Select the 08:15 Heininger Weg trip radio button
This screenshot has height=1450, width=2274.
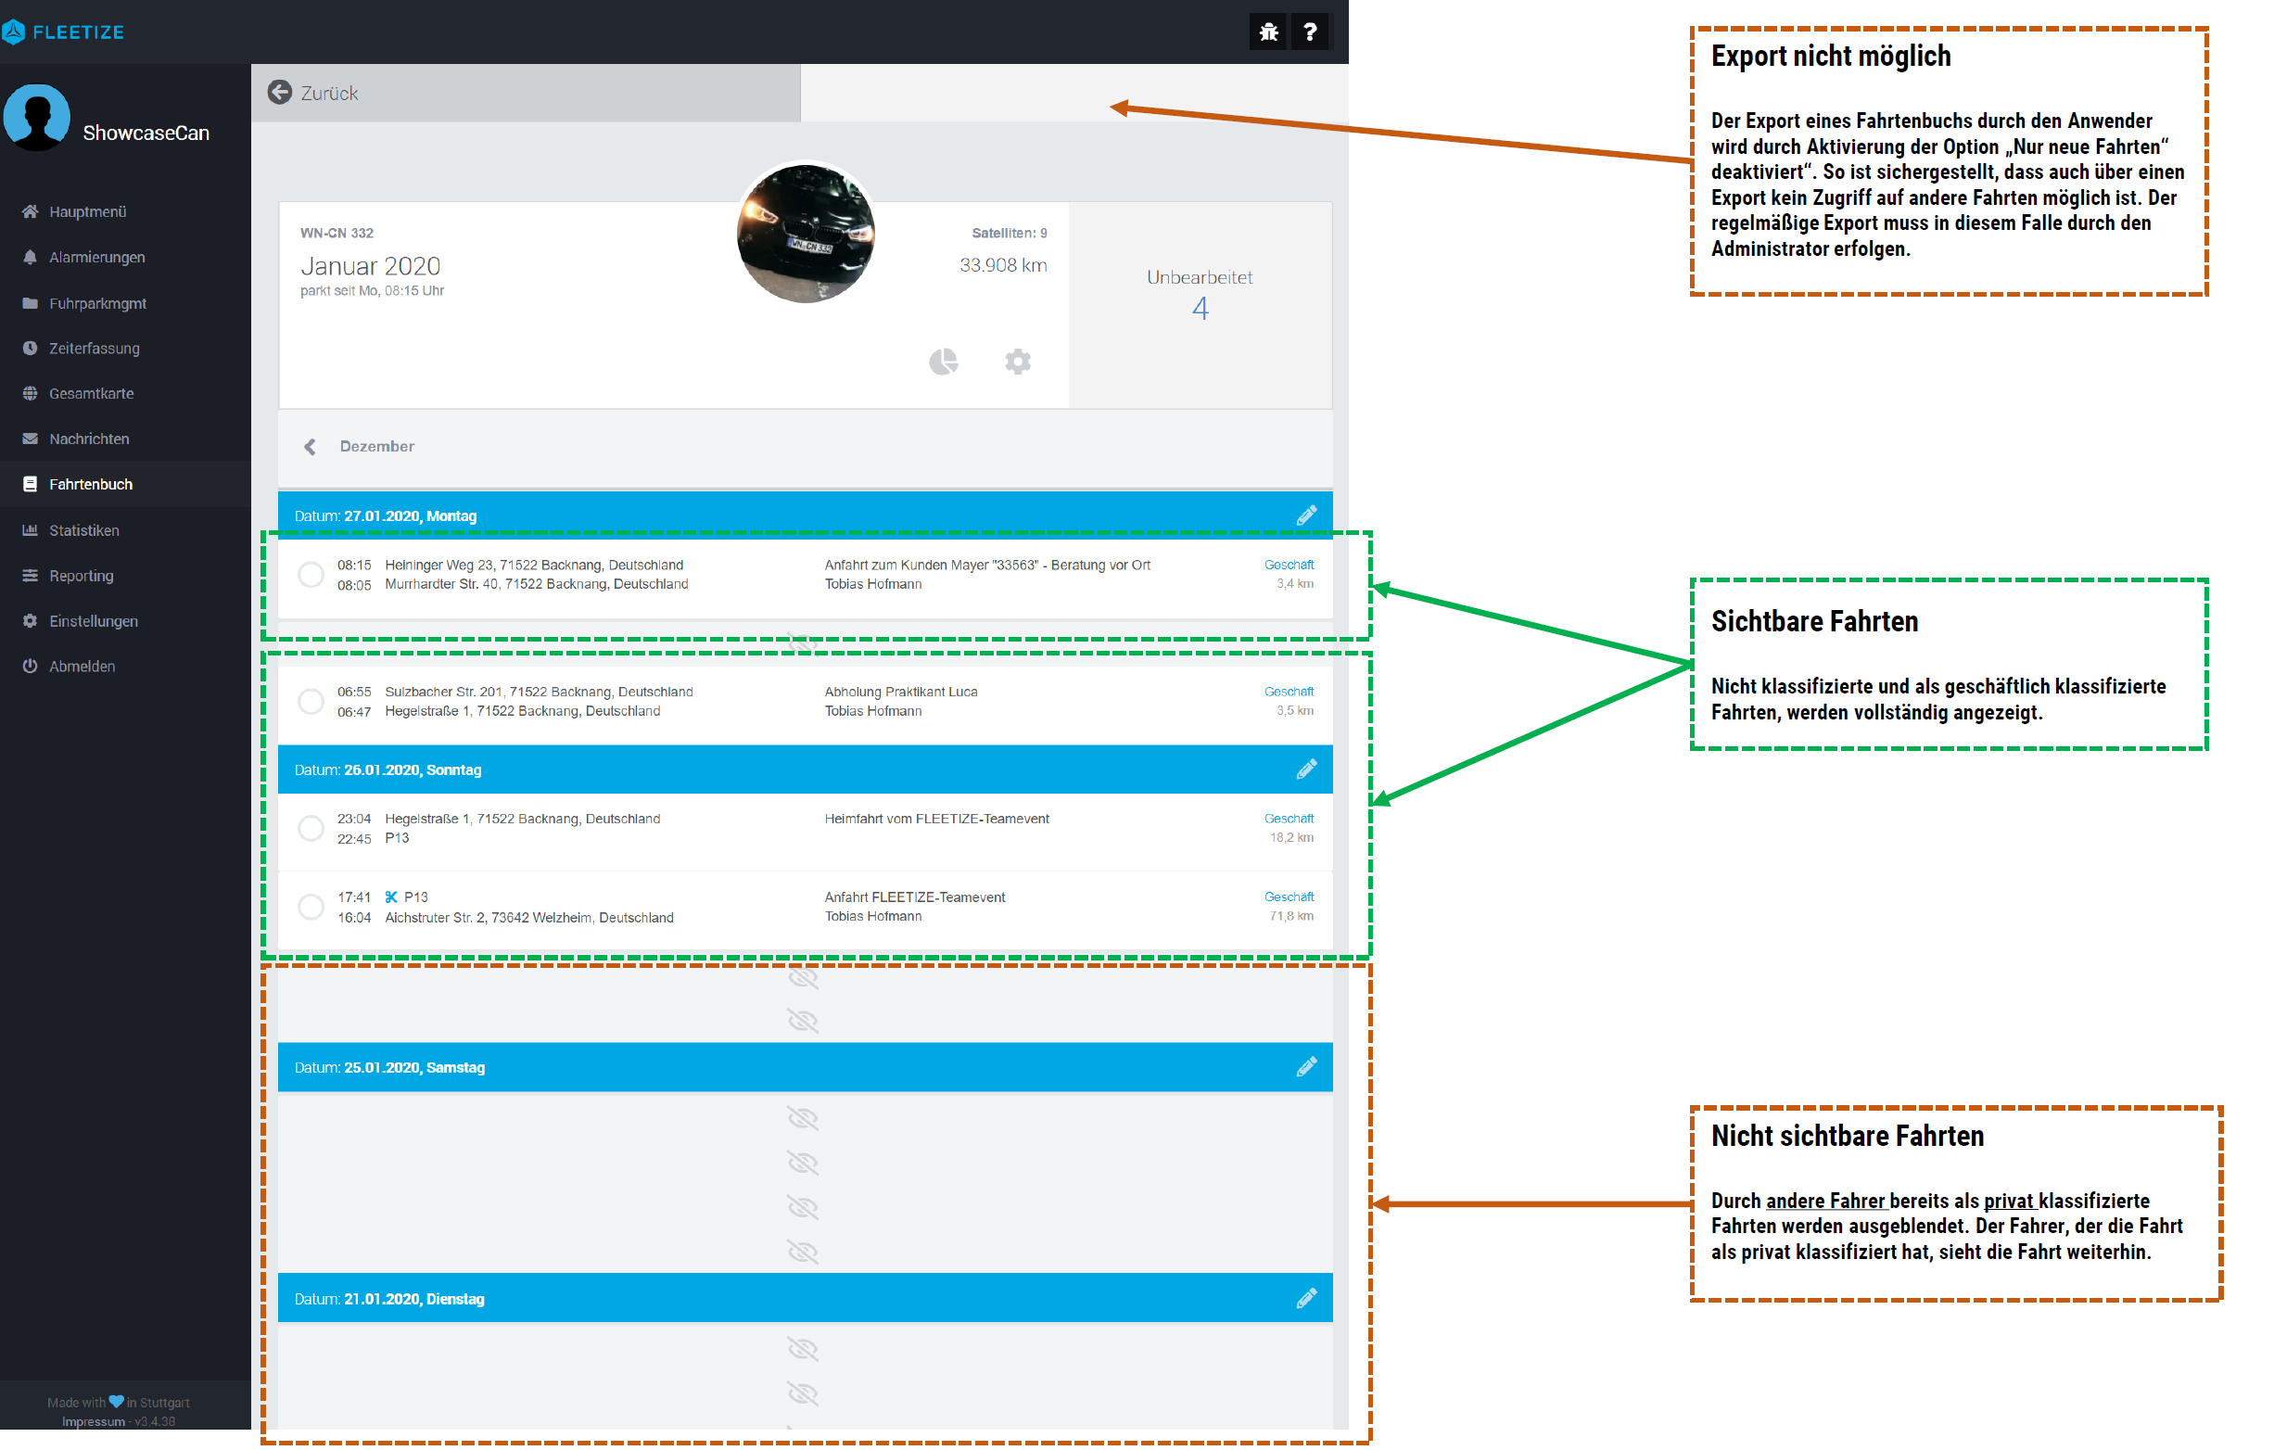coord(311,574)
